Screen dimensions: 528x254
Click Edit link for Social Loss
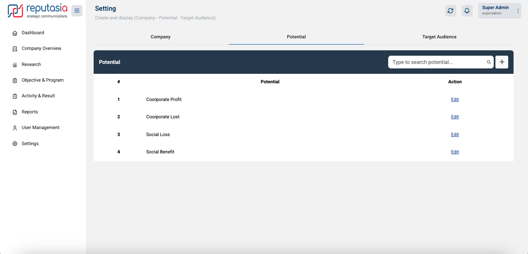coord(455,134)
